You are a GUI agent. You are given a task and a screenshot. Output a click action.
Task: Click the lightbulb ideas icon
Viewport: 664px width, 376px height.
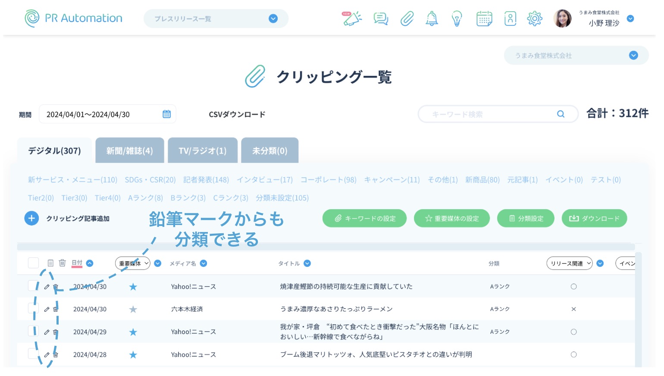click(457, 19)
